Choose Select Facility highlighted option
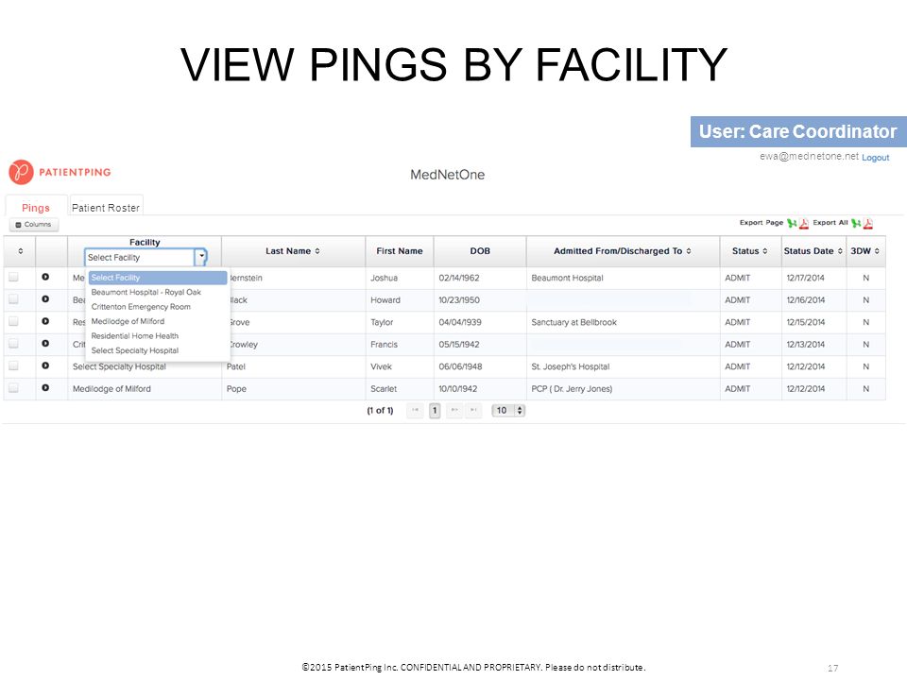The width and height of the screenshot is (907, 680). [x=158, y=278]
